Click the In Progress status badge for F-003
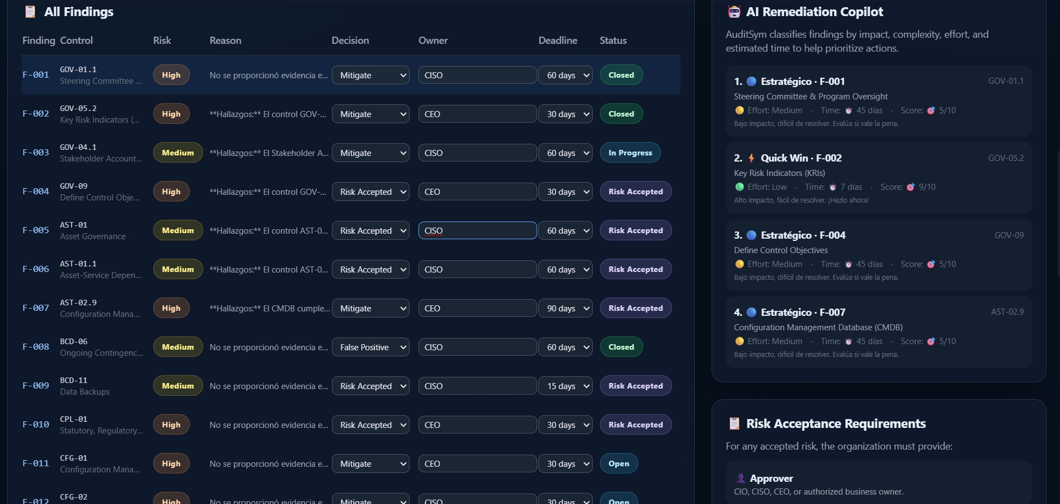 (630, 153)
